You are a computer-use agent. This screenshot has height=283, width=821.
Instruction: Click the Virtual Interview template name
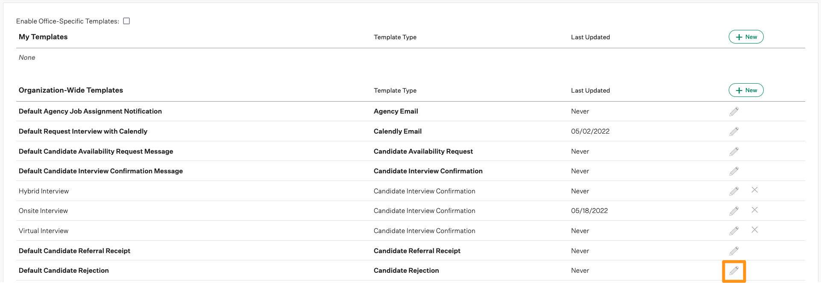(44, 231)
